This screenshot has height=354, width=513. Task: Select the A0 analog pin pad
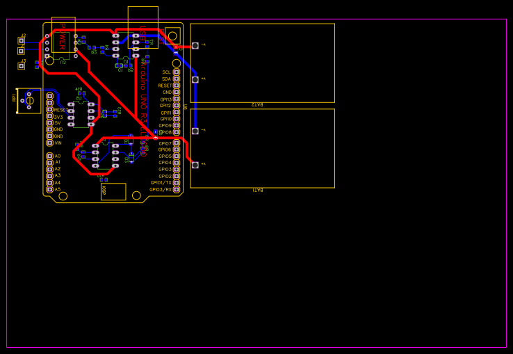(x=49, y=156)
